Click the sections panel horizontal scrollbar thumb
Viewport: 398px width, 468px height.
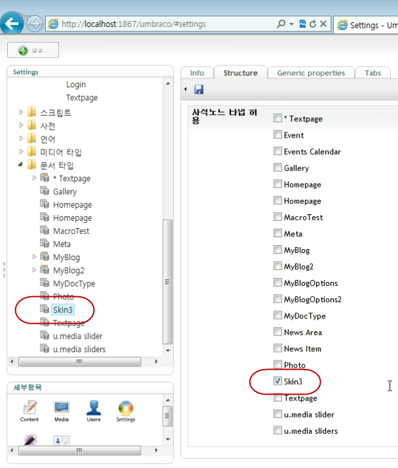click(79, 450)
